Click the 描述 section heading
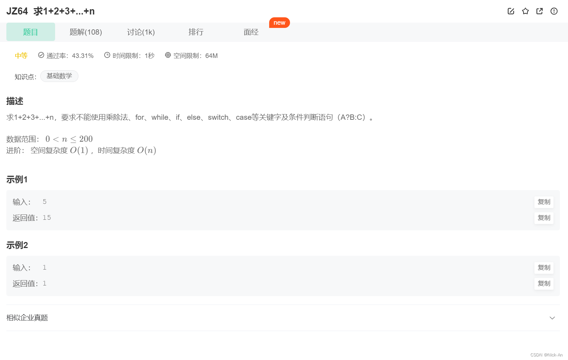Screen dimensions: 568x360 tap(15, 101)
